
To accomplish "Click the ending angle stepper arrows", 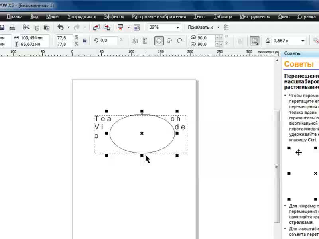I will (x=219, y=44).
